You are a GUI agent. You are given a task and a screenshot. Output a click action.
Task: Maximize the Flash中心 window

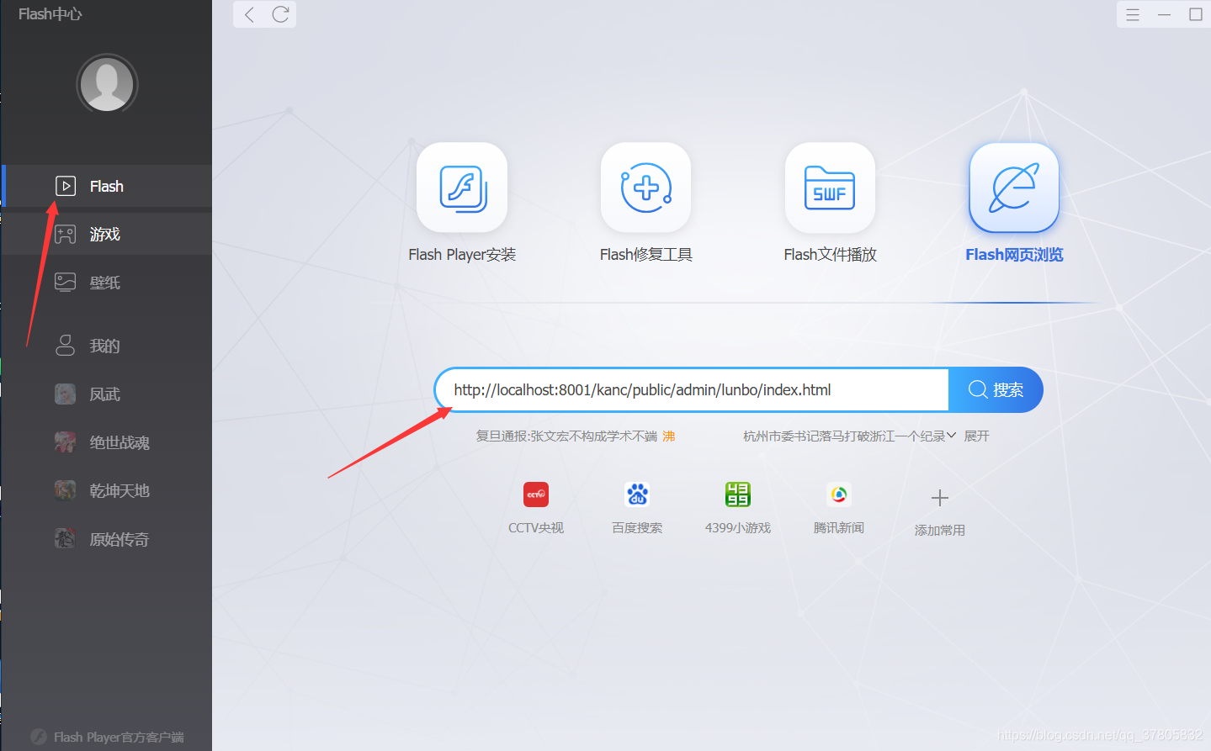1196,14
